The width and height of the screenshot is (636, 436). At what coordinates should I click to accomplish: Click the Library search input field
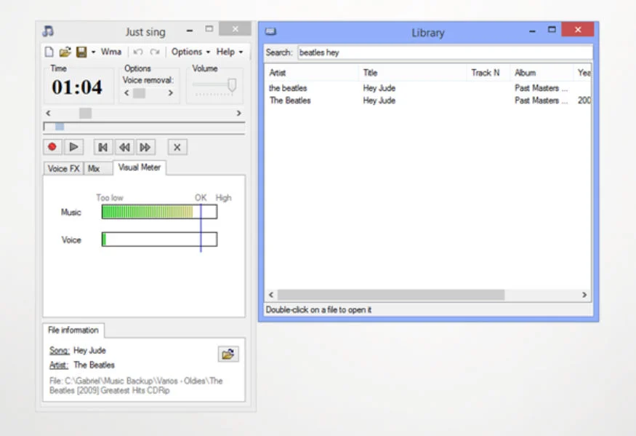tap(443, 52)
